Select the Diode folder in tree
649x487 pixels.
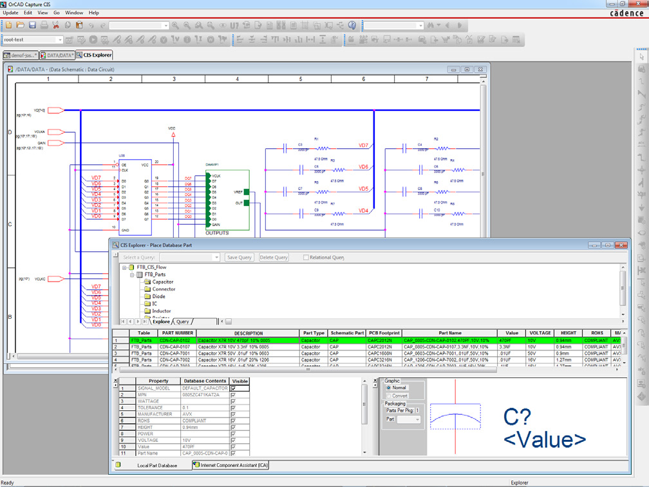tap(155, 296)
